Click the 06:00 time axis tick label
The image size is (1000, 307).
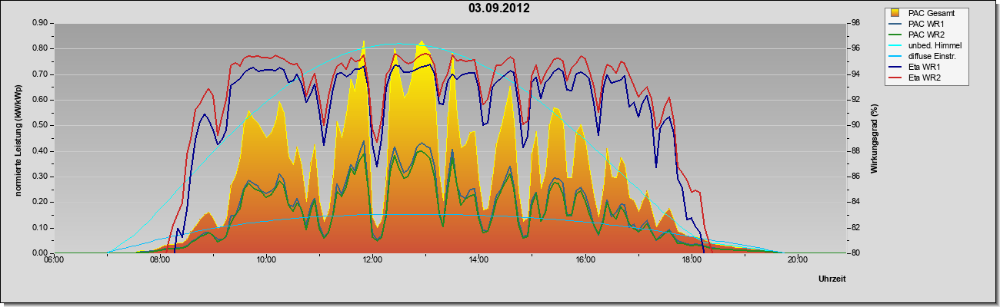point(54,259)
